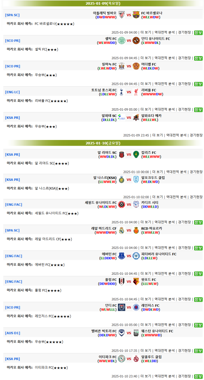
Task: Click 더 보기 under Celtic vs Dundee United
Action: point(146,58)
